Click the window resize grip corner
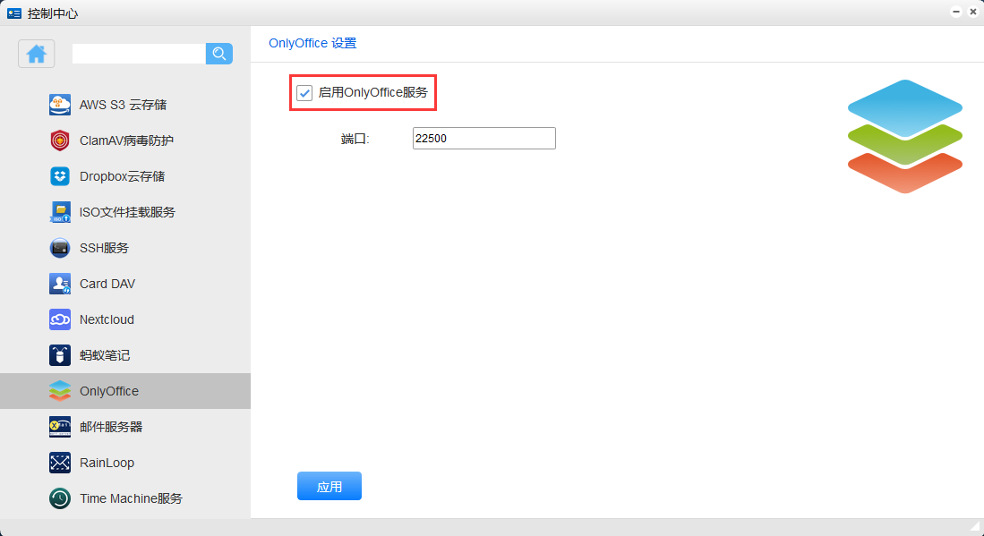 975,526
